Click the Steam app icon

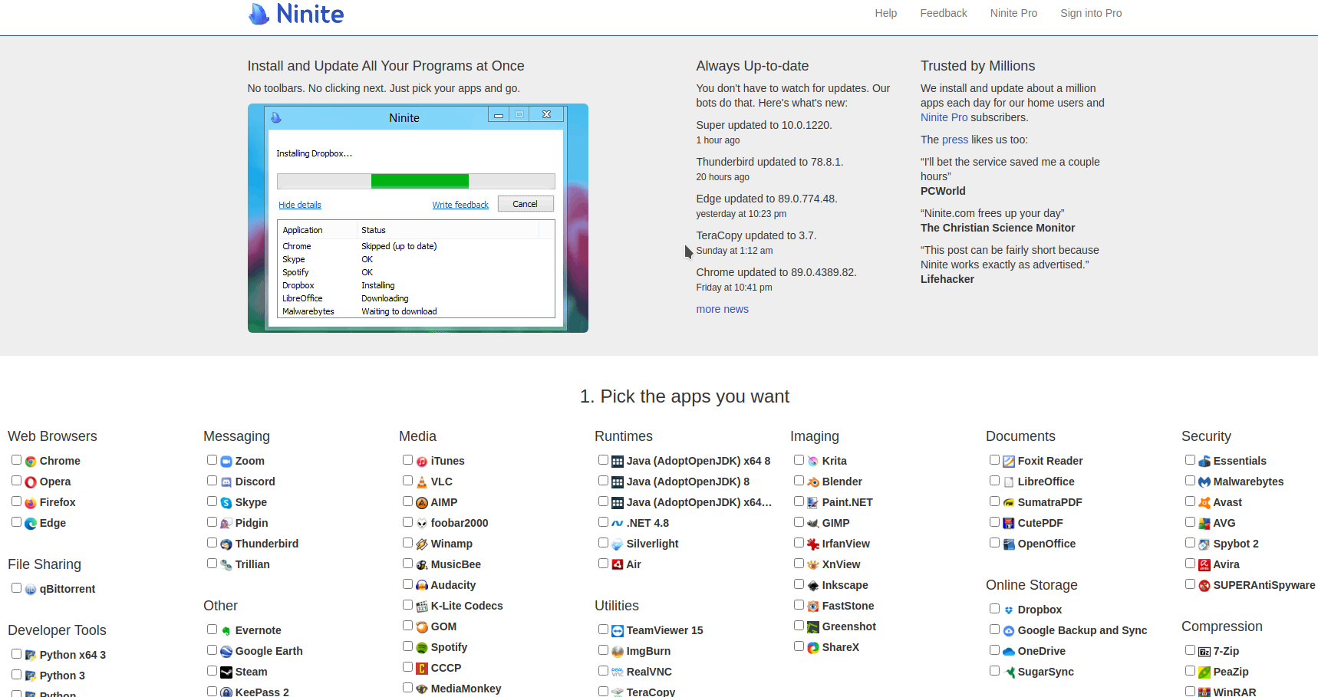[x=226, y=672]
